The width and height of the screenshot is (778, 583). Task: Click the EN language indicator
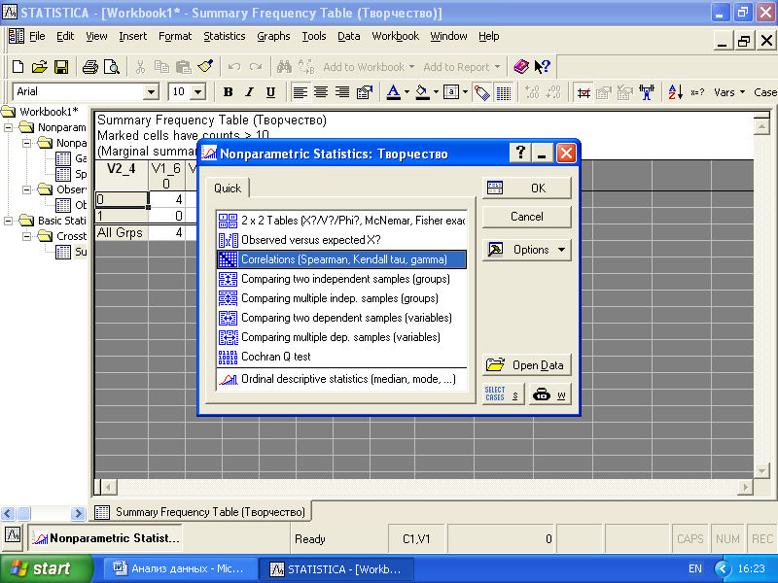(x=695, y=568)
